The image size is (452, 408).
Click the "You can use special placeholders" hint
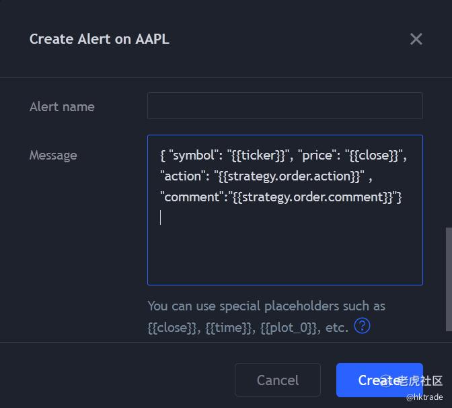(266, 306)
